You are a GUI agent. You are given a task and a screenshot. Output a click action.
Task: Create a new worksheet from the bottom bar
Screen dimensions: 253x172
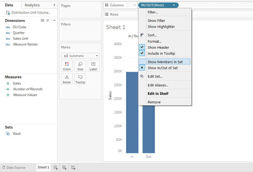tap(55, 167)
